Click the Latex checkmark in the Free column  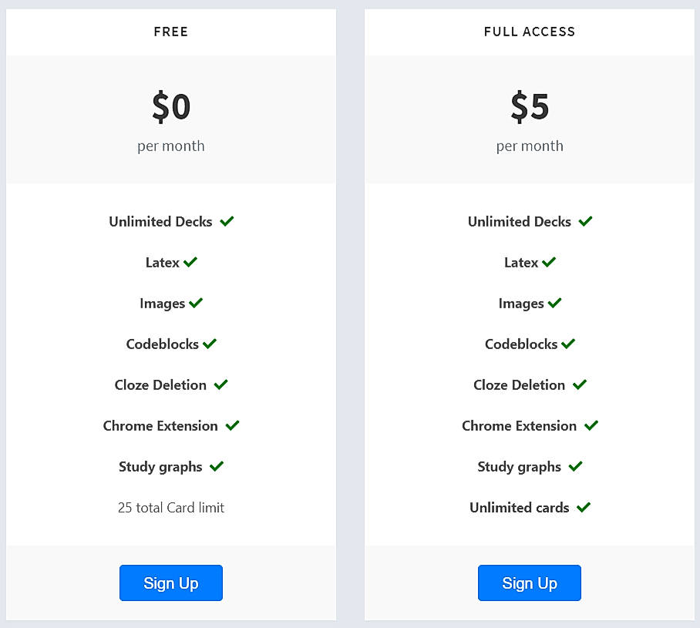point(190,262)
